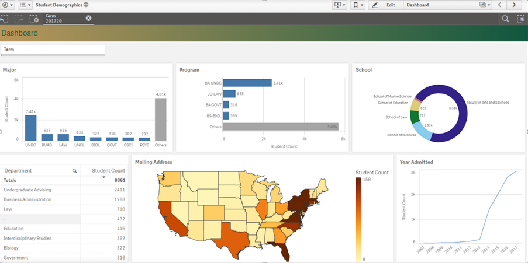Screen dimensions: 528x263
Task: Select the Others bar in Program chart
Action: 281,127
